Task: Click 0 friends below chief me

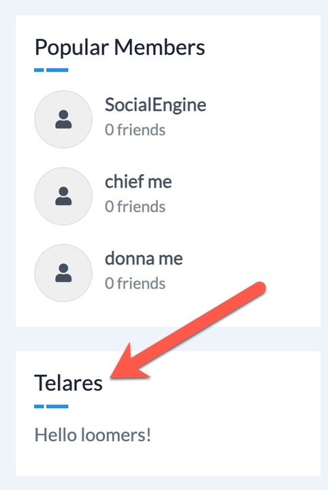Action: coord(135,207)
